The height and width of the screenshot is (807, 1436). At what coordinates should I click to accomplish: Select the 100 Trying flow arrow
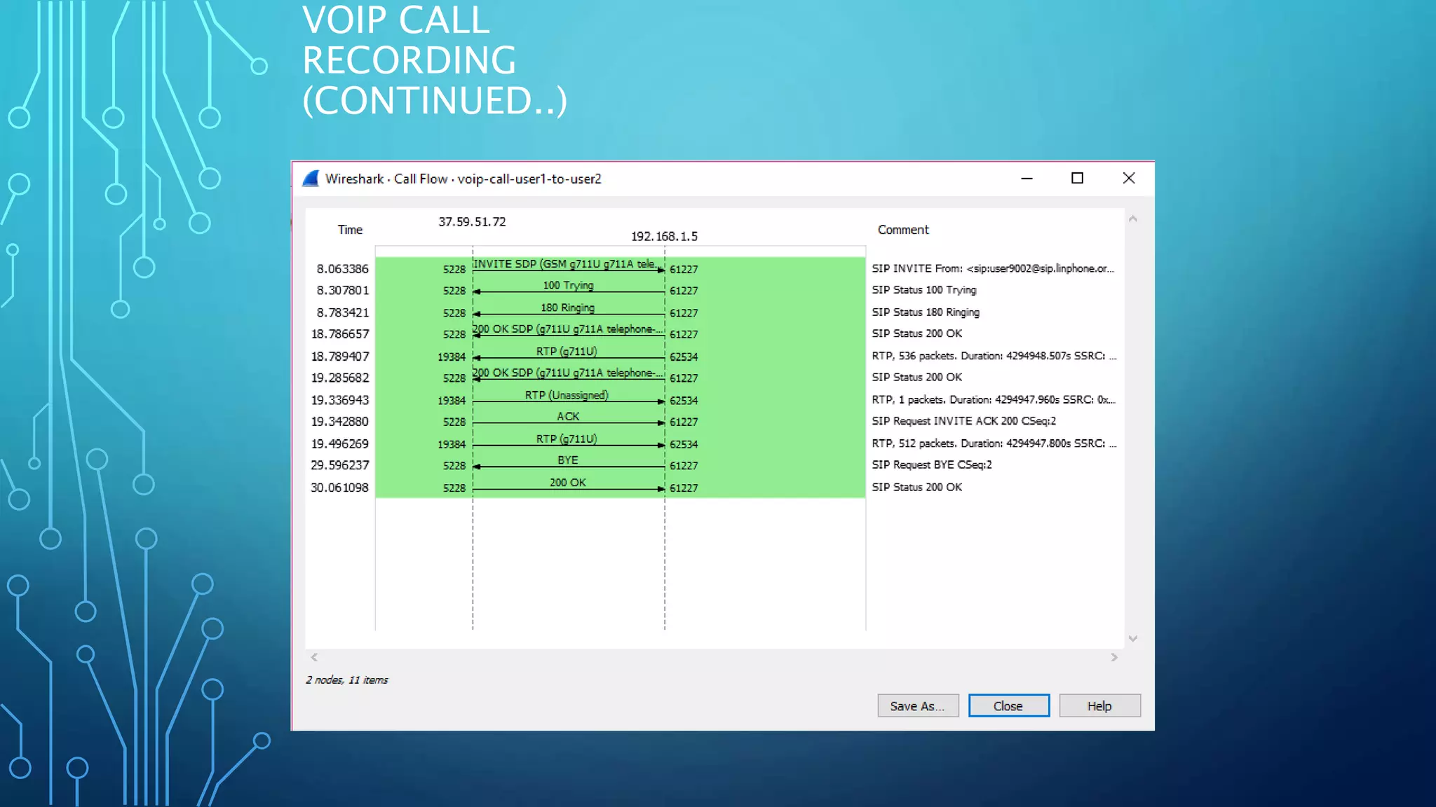pos(568,291)
